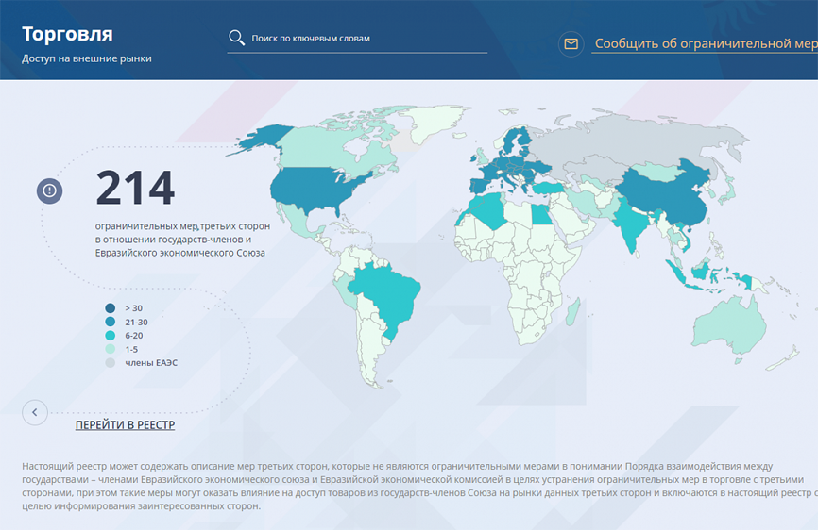The image size is (818, 530).
Task: Follow the 'ПЕРЕЙТИ В РЕЕСТР' link
Action: click(125, 425)
